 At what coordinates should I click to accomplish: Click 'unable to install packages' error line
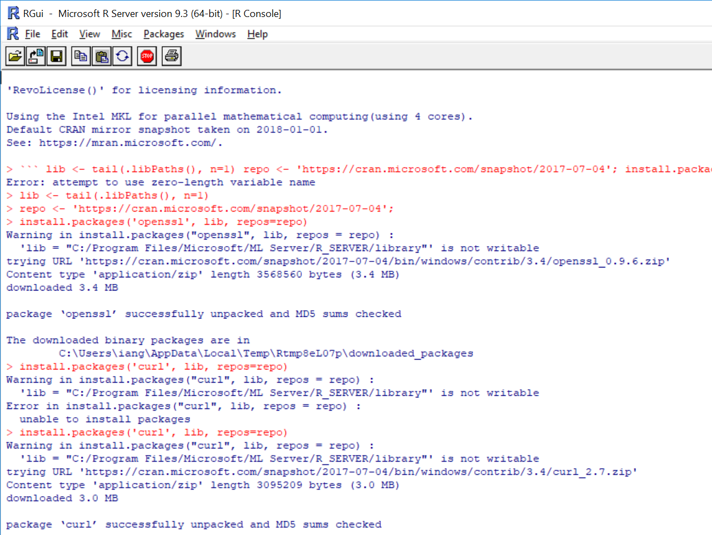click(105, 419)
